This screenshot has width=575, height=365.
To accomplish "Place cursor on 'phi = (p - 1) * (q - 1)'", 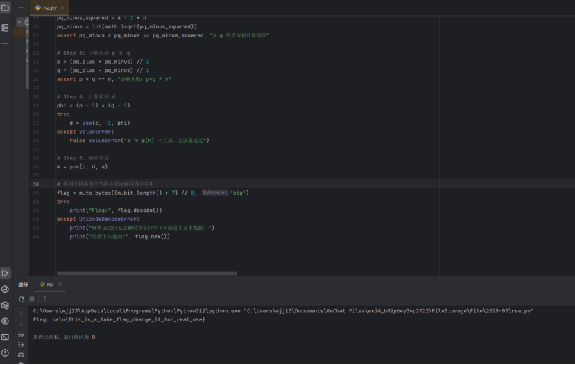I will click(94, 105).
